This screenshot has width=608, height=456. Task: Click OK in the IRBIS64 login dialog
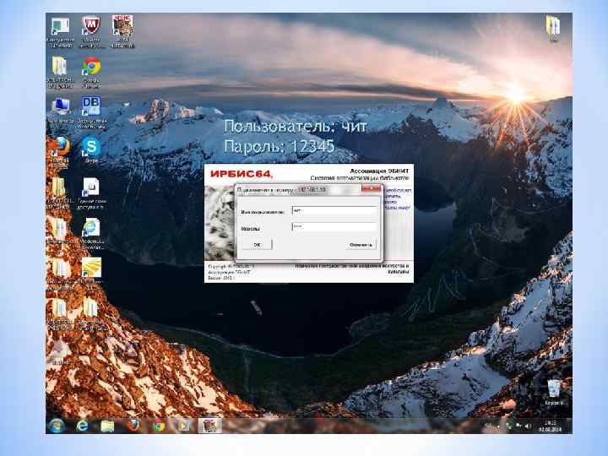point(257,245)
